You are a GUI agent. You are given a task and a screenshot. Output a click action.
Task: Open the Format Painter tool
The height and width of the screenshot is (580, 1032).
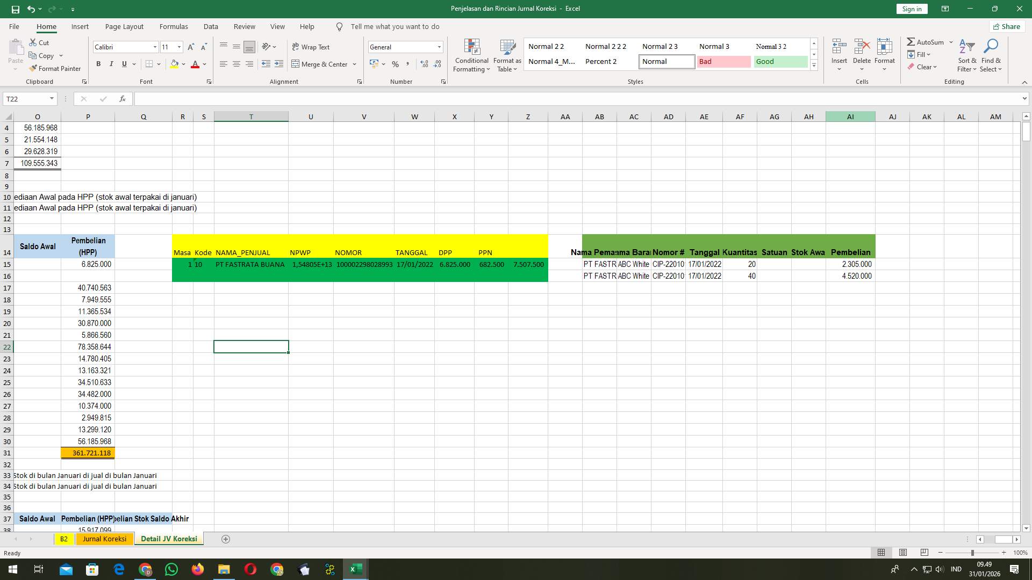point(55,69)
